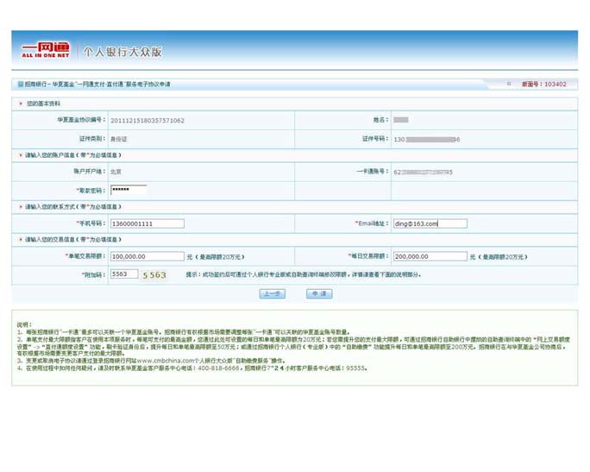Click www.cmbchina.com in the notes
This screenshot has height=472, width=590.
(166, 361)
